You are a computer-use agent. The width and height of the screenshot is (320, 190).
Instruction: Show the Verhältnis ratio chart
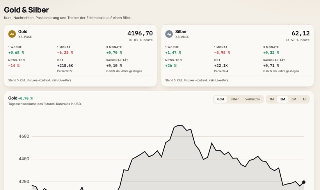pos(253,99)
